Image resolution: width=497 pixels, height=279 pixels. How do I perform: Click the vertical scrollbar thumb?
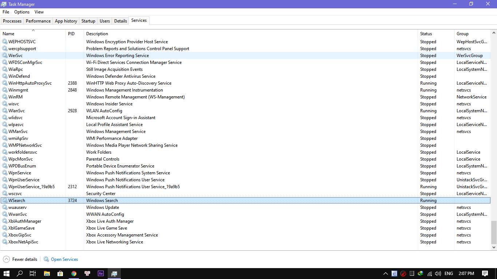click(x=494, y=232)
